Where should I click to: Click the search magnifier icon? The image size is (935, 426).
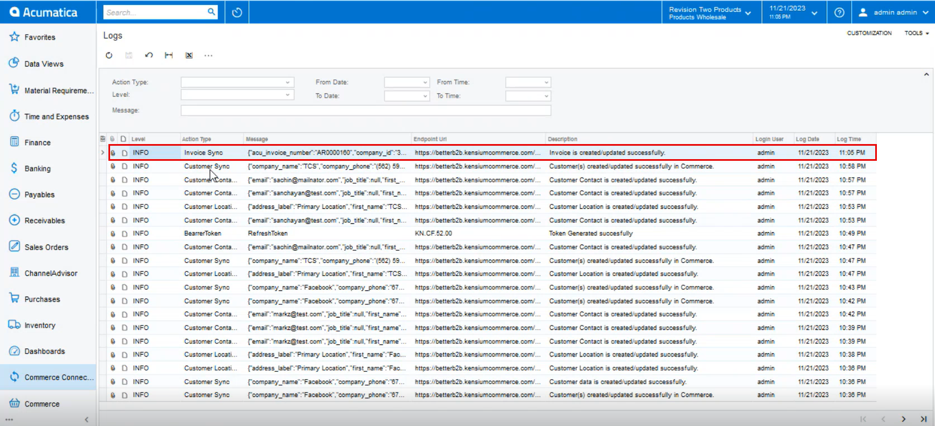(x=211, y=12)
